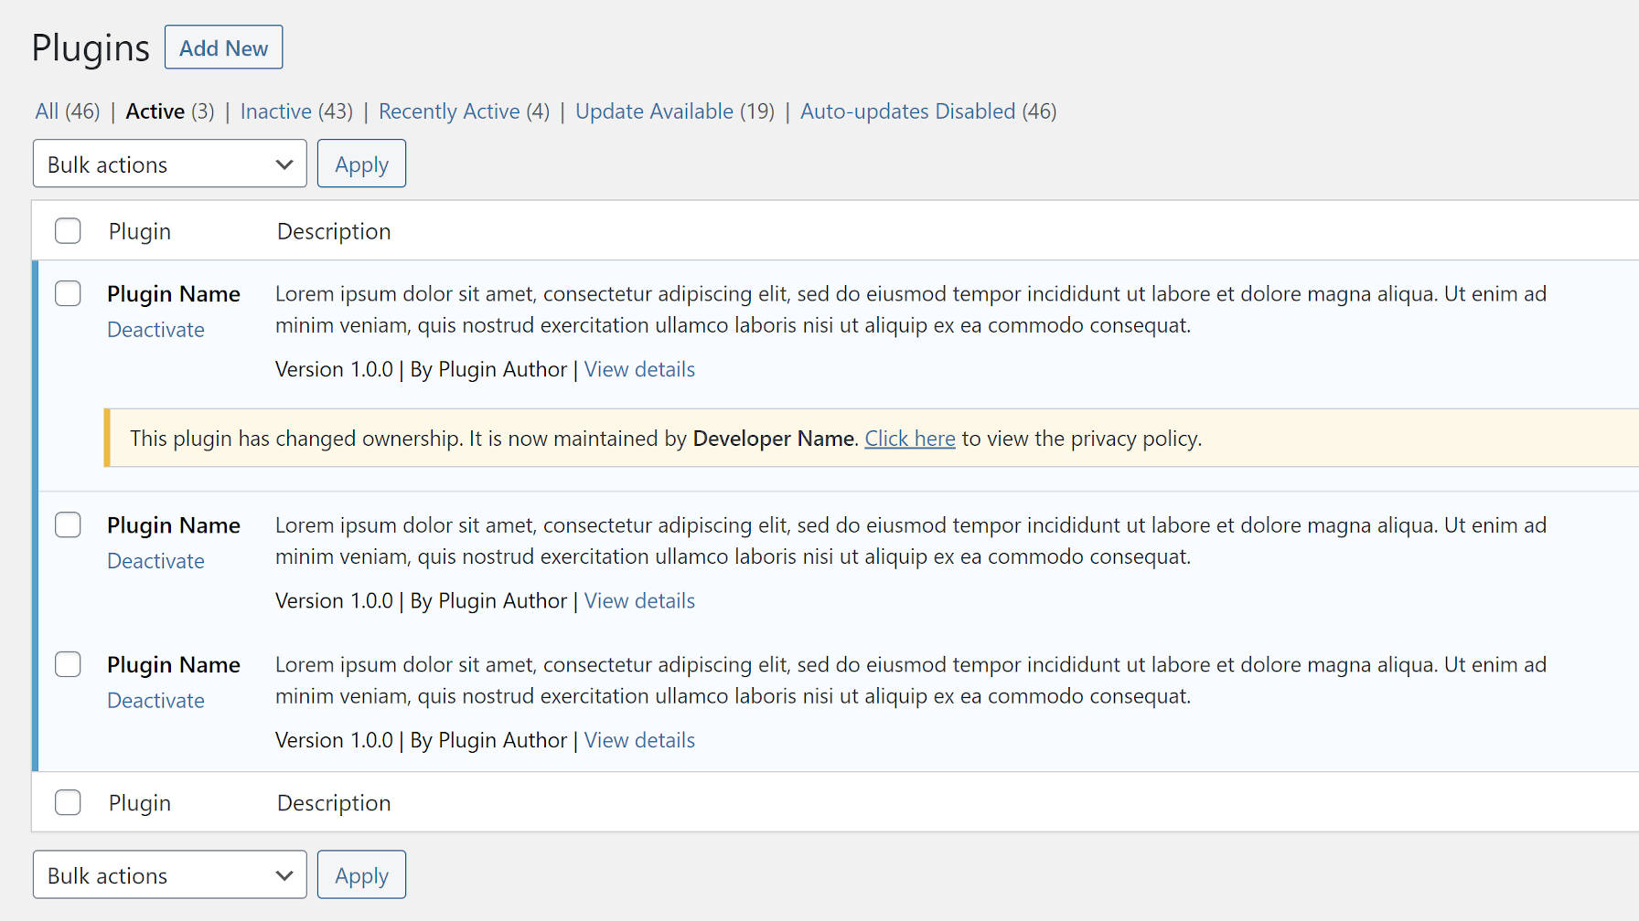Deactivate the first listed plugin
Screen dimensions: 1639x921
point(155,329)
